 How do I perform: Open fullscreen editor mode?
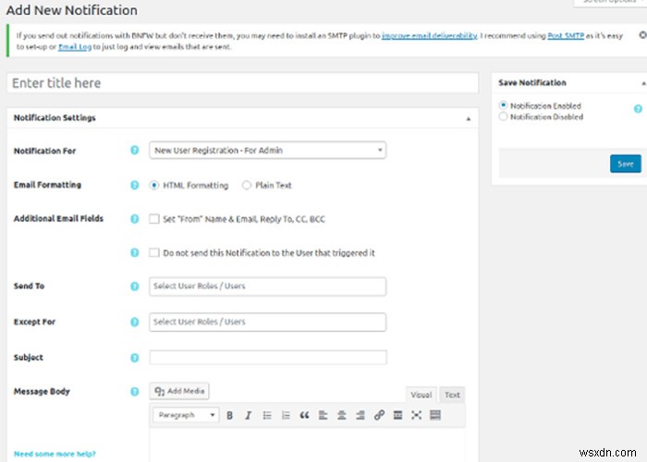[x=417, y=416]
